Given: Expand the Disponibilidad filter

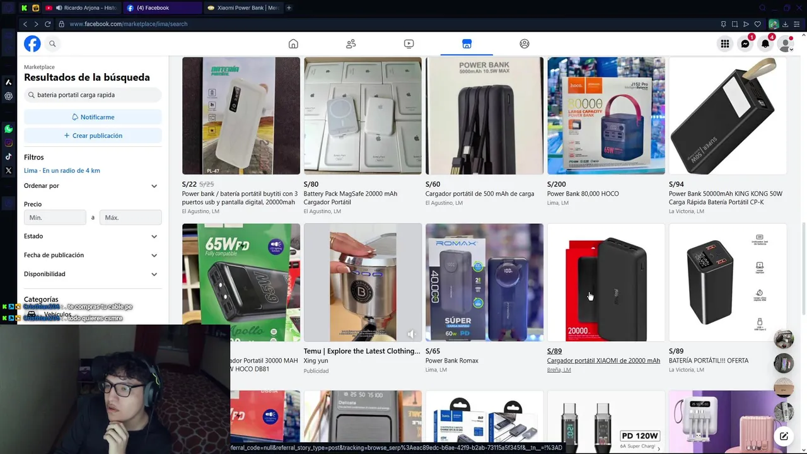Looking at the screenshot, I should tap(93, 274).
